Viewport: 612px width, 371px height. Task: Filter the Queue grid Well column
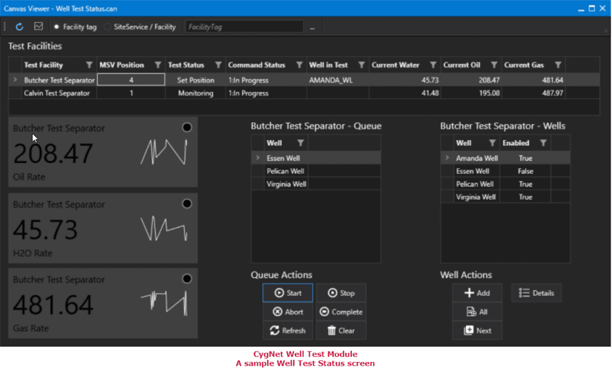point(300,143)
